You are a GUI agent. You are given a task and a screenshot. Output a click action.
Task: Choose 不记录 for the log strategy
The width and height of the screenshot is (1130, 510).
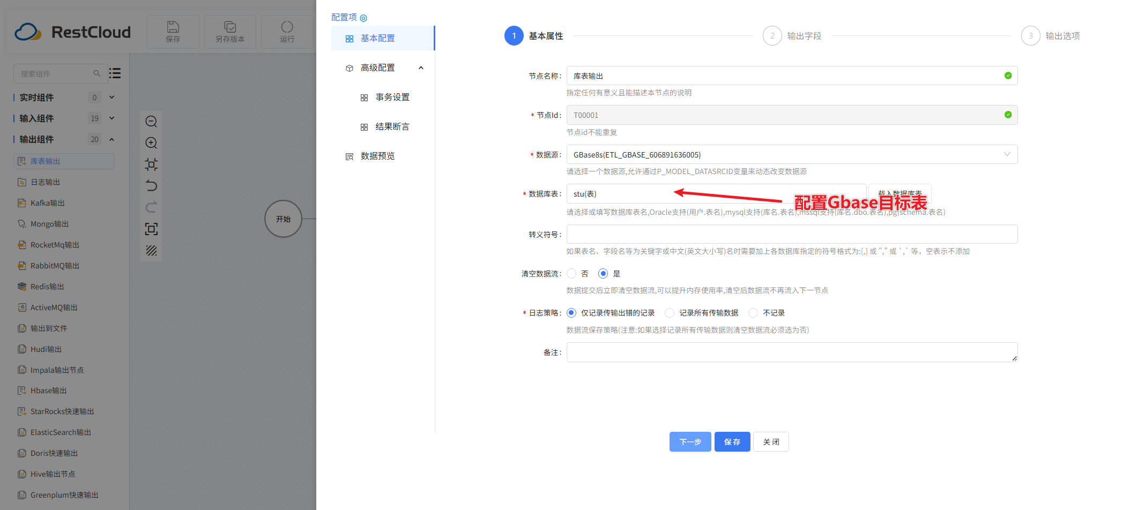coord(753,312)
